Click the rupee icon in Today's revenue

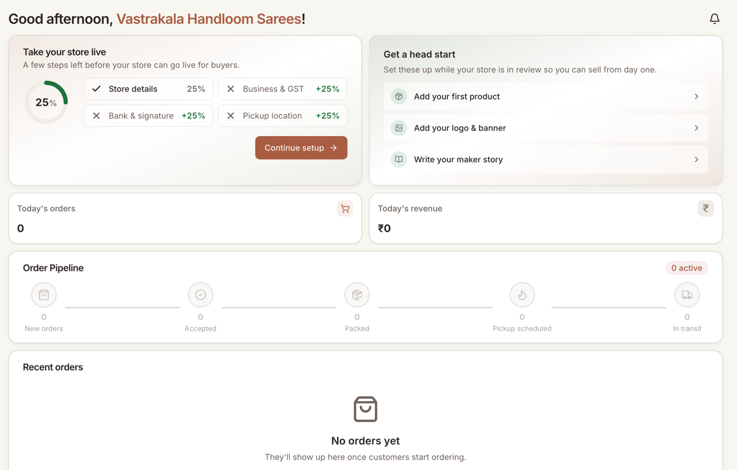click(705, 208)
